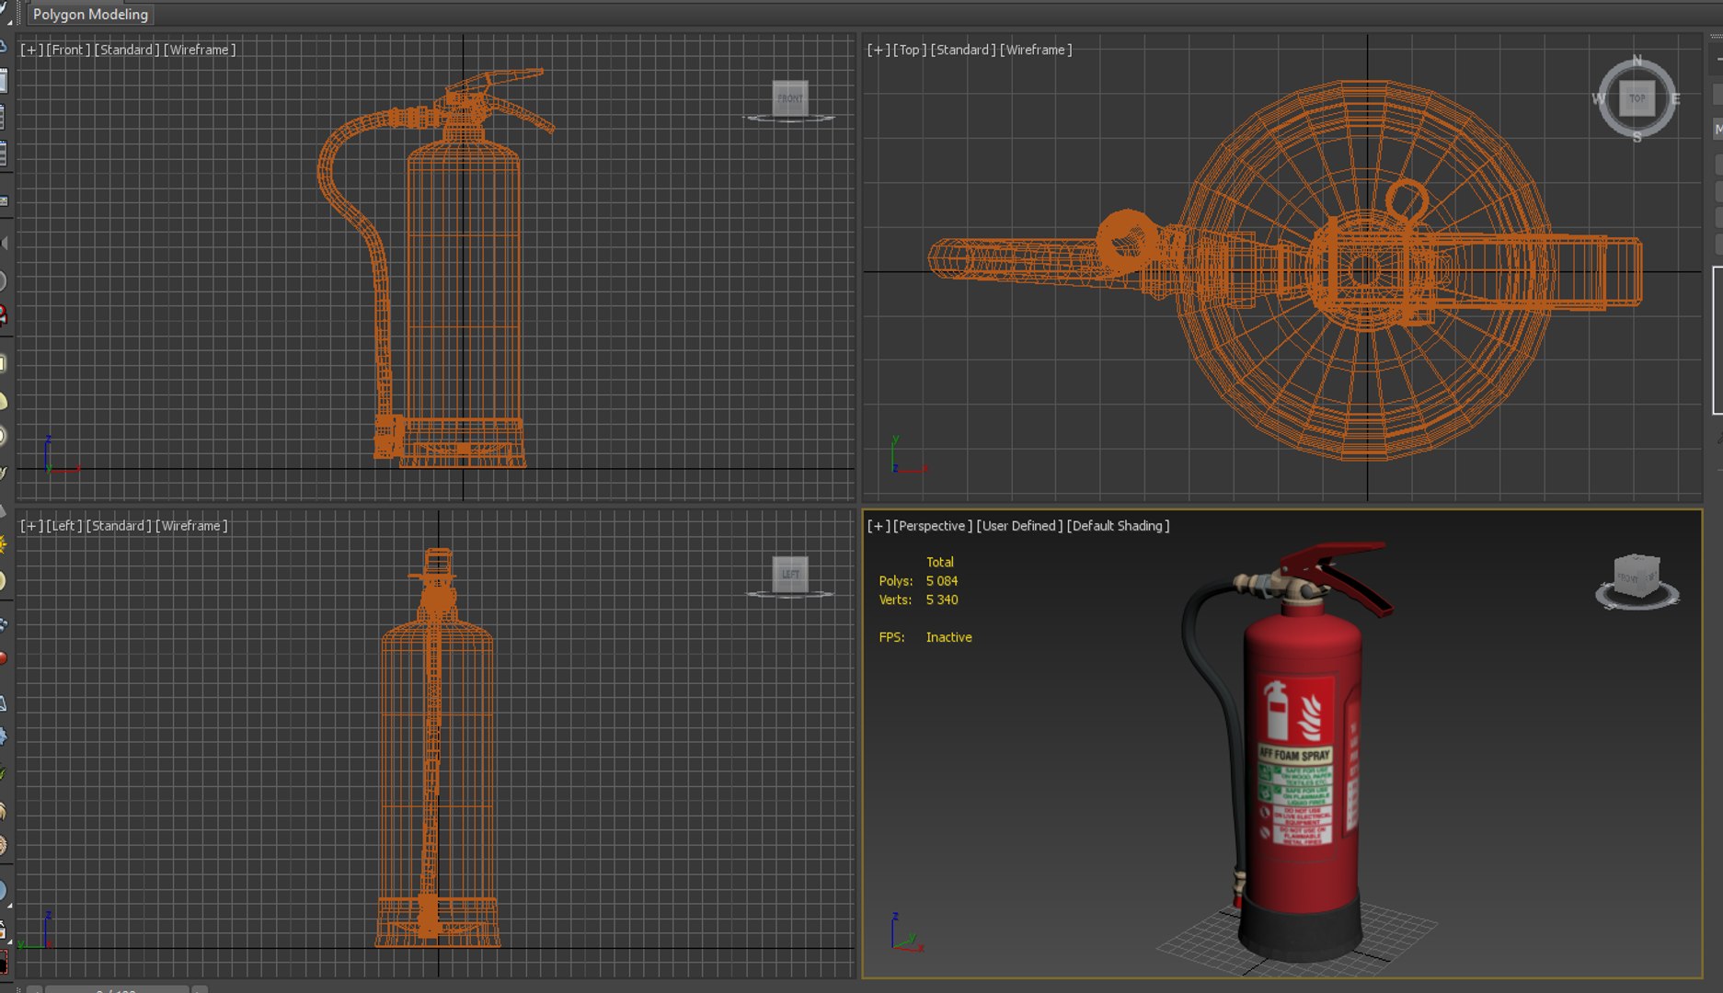Click the compass ring under Perspective ViewCube

tap(1637, 601)
